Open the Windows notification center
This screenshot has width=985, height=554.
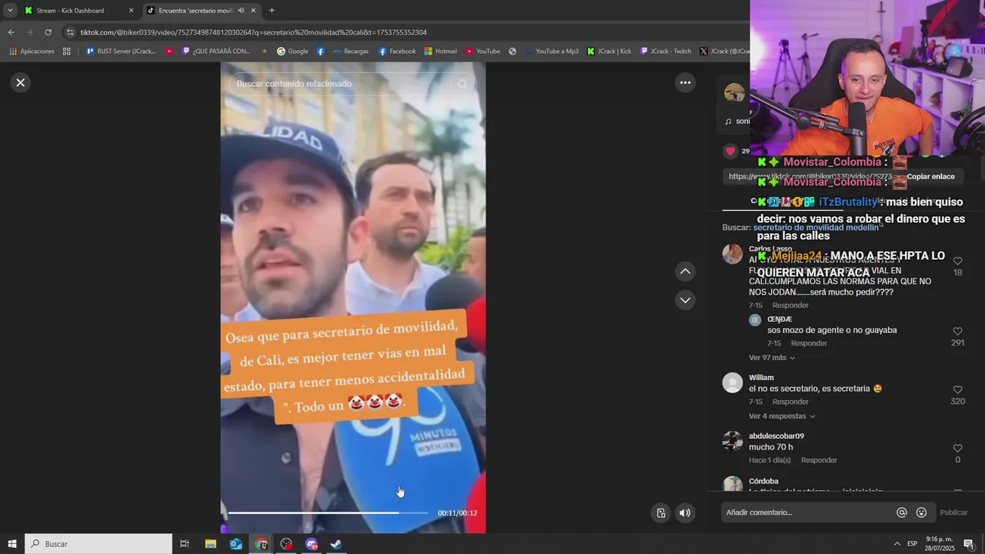click(x=969, y=544)
